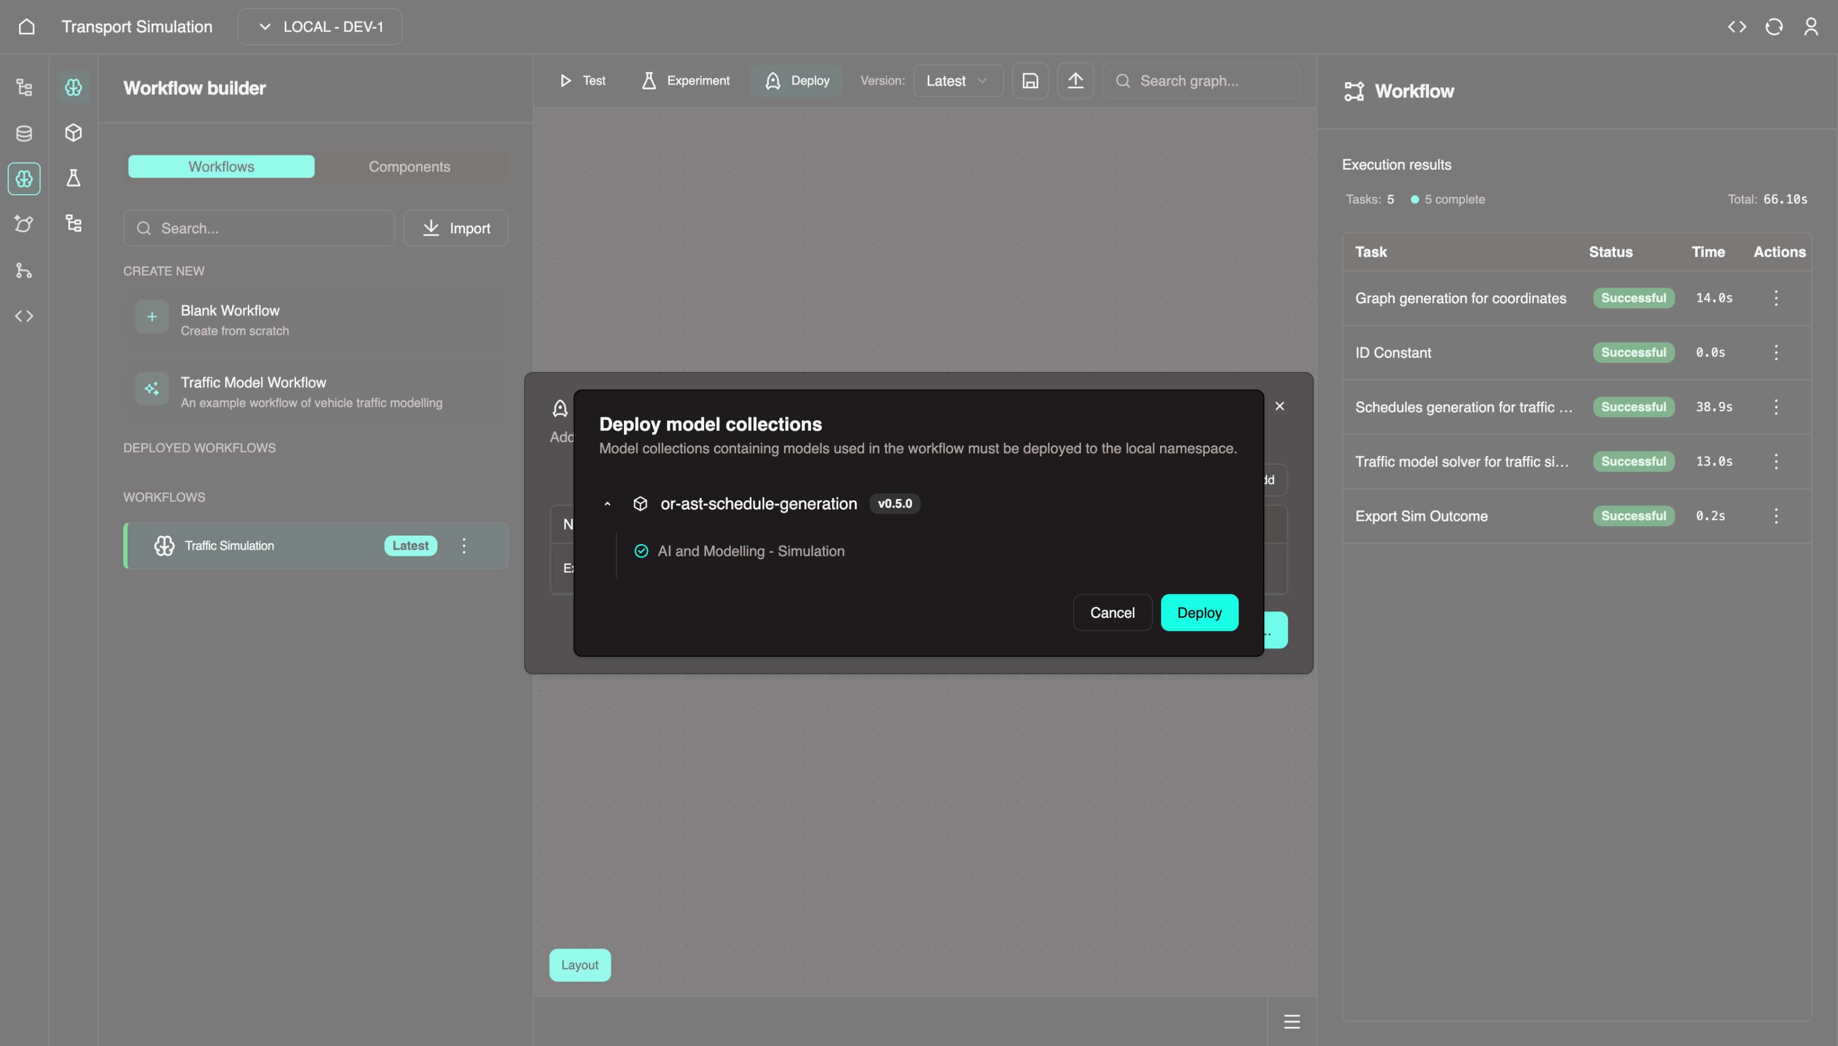1838x1046 pixels.
Task: Open options menu for Traffic Simulation workflow
Action: point(464,546)
